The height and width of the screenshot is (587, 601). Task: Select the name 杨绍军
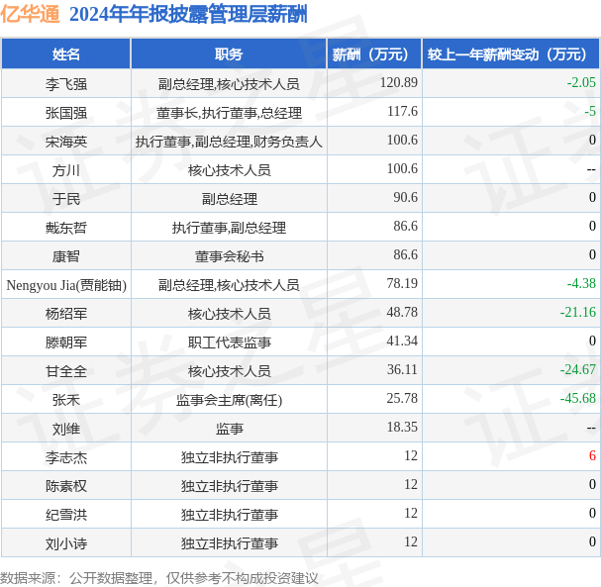[x=66, y=314]
